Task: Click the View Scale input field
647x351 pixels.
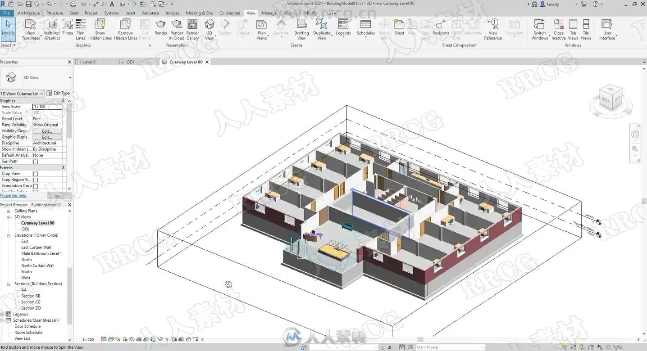Action: [x=47, y=107]
